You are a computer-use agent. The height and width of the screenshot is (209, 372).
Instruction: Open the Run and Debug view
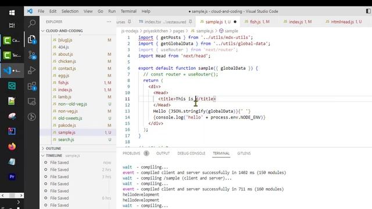[32, 70]
